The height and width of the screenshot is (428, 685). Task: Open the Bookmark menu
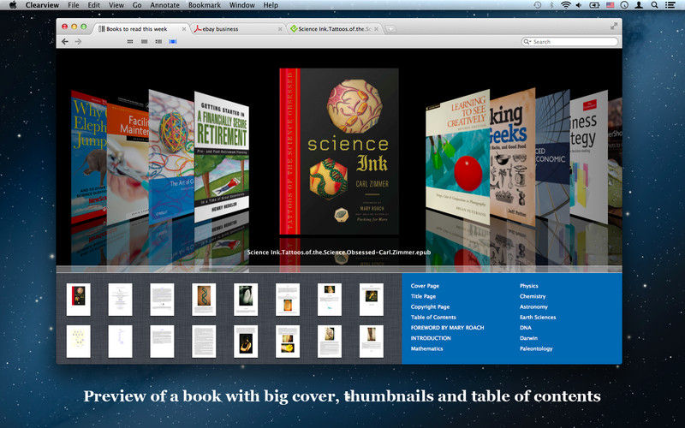click(204, 5)
